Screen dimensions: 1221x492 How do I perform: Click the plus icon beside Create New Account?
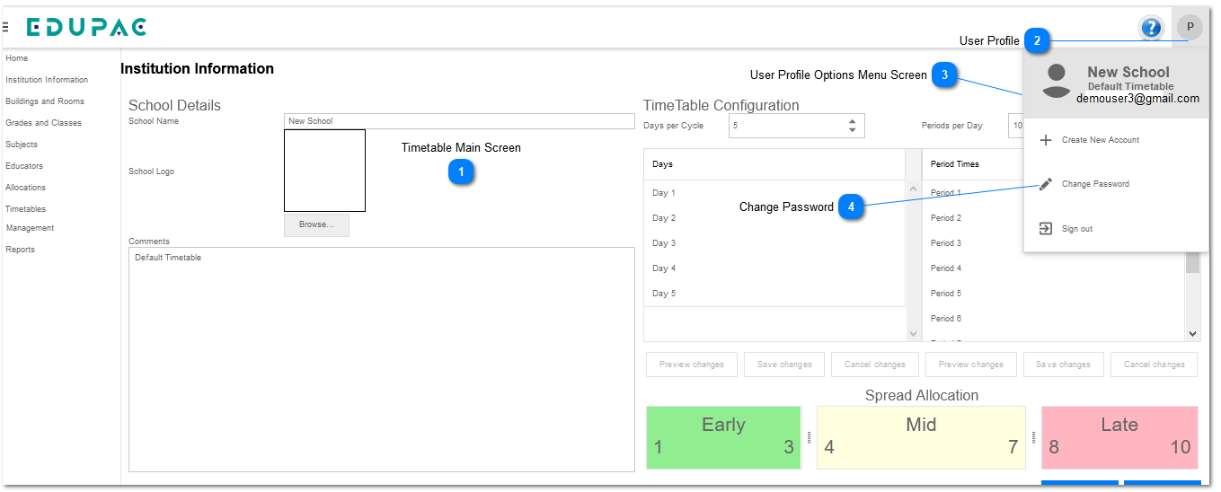tap(1046, 140)
